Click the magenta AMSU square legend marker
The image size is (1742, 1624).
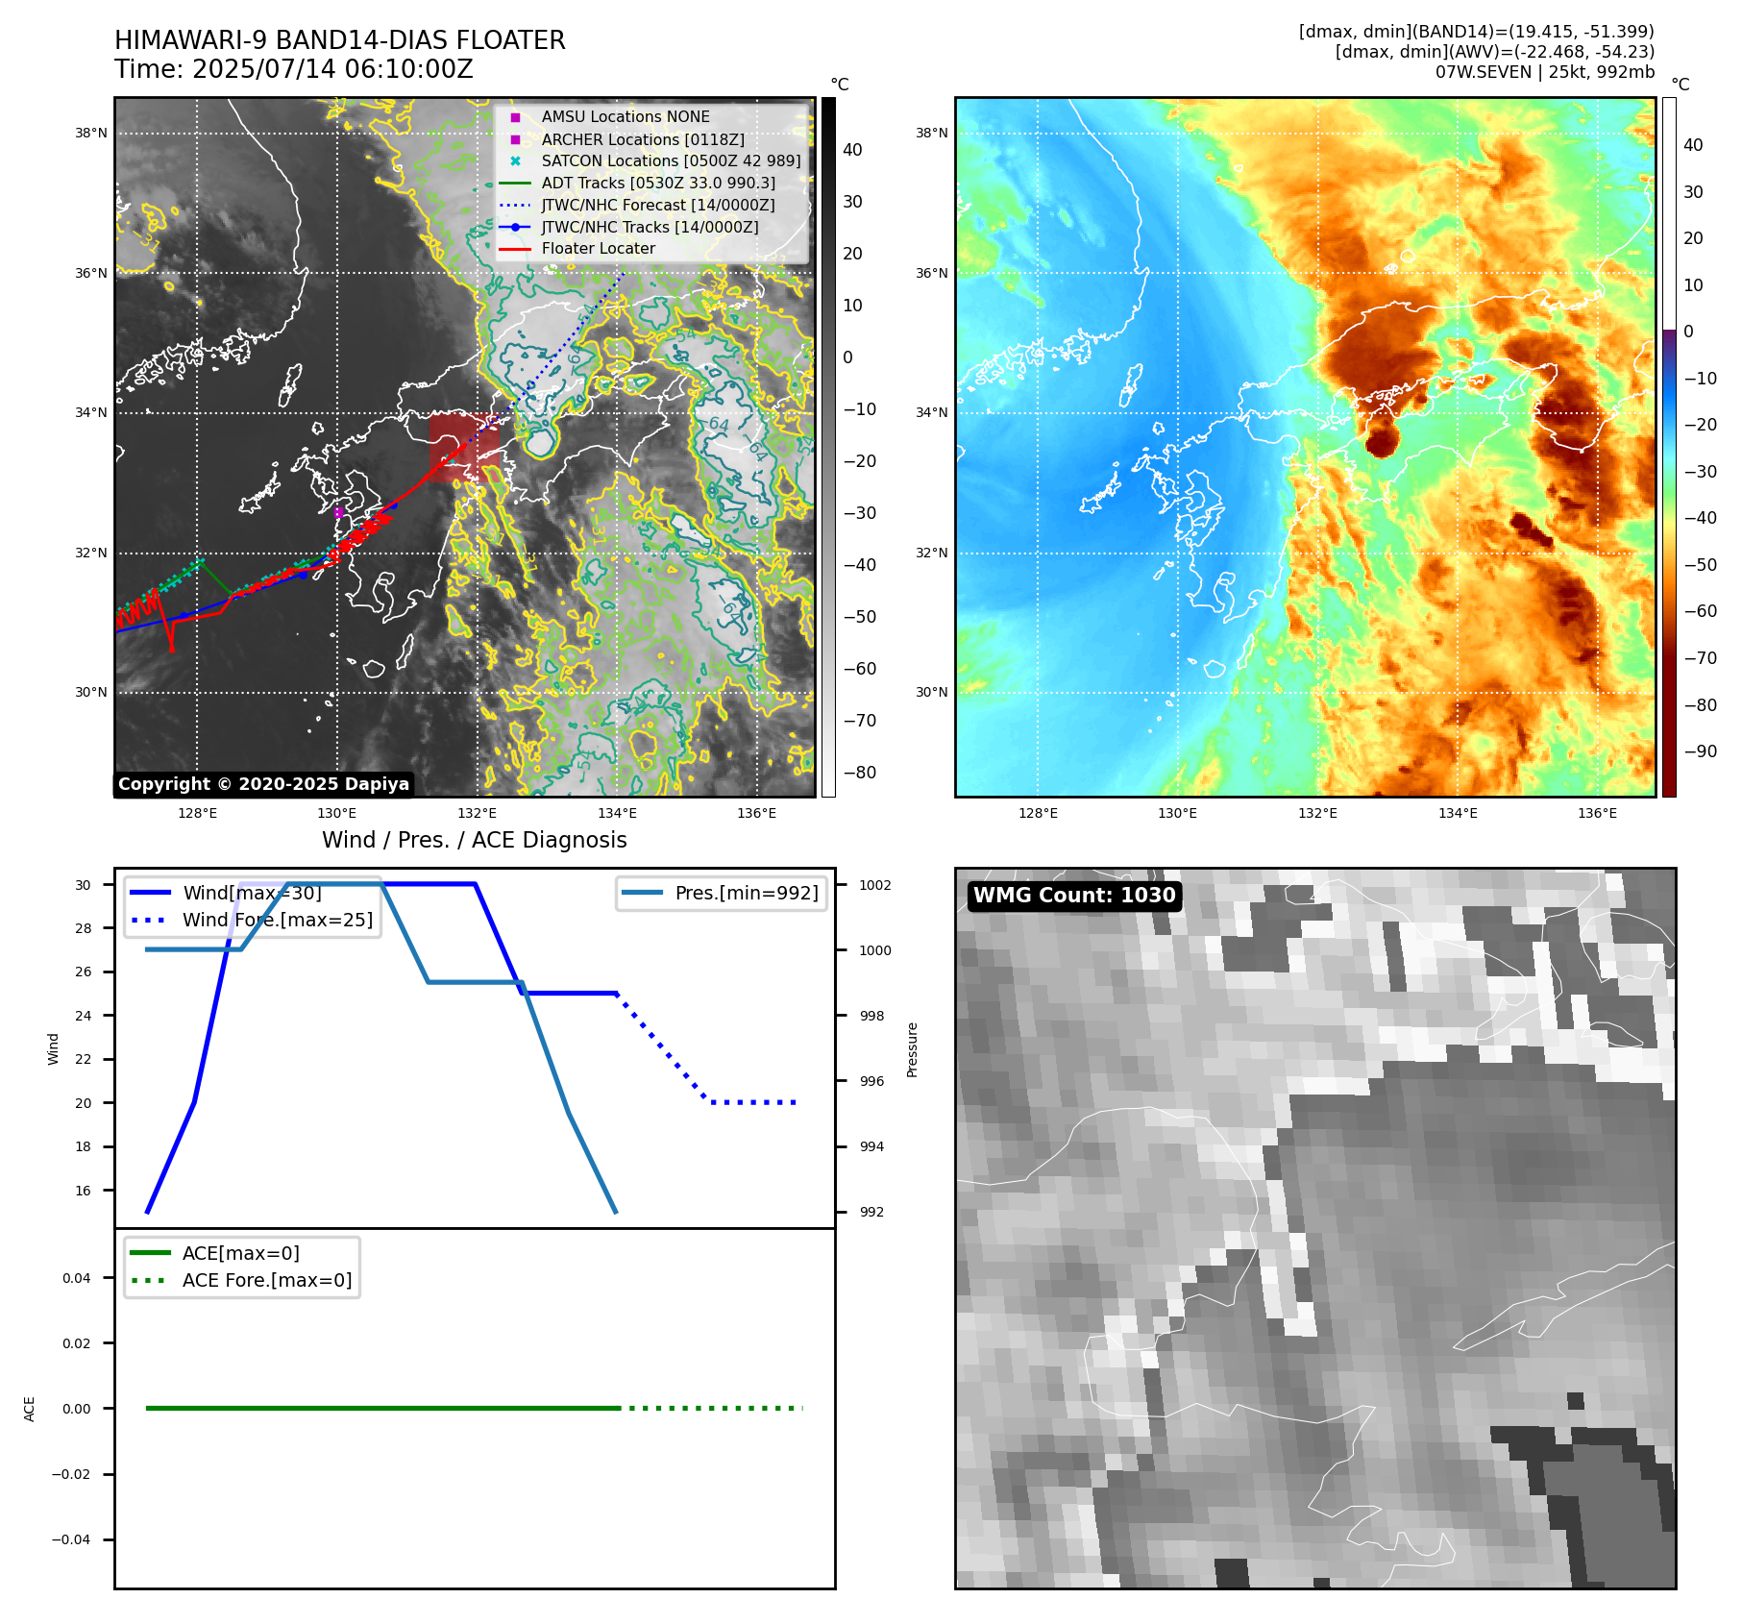click(x=515, y=117)
